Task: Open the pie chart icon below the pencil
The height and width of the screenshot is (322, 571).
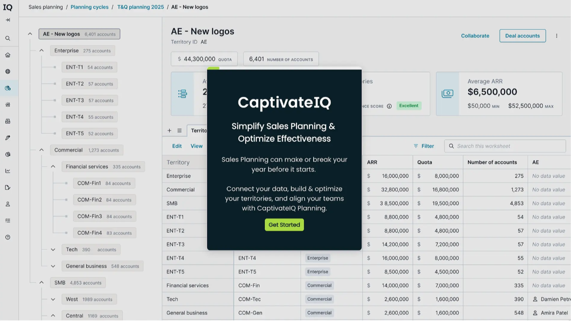Action: (8, 154)
